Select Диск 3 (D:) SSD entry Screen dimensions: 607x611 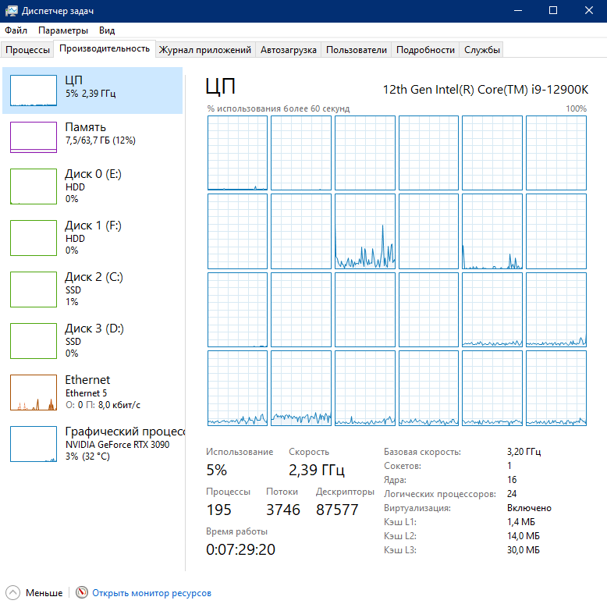click(94, 340)
